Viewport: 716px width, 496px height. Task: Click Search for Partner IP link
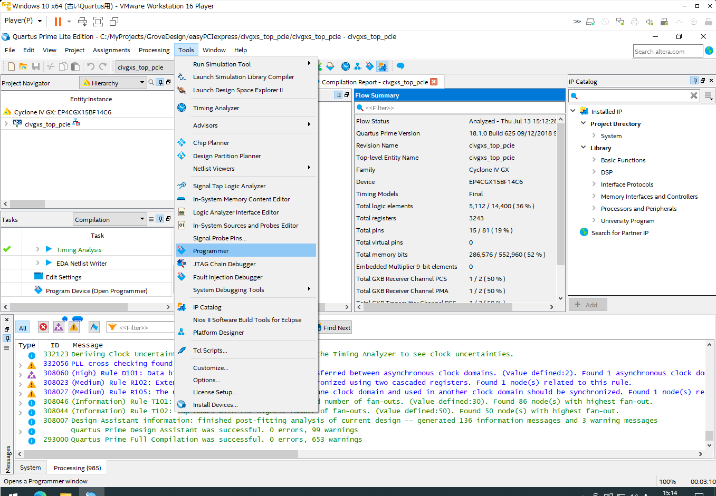[620, 233]
